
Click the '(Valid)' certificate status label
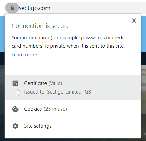click(x=55, y=83)
